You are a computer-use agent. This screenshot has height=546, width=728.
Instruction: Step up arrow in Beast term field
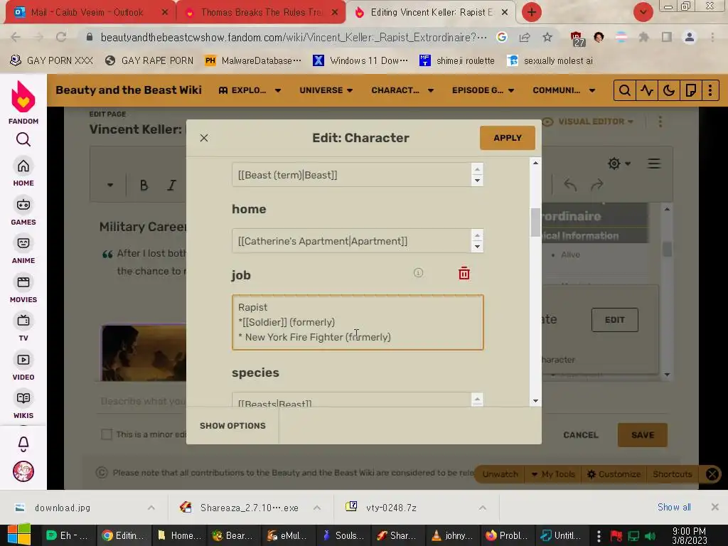coord(477,169)
